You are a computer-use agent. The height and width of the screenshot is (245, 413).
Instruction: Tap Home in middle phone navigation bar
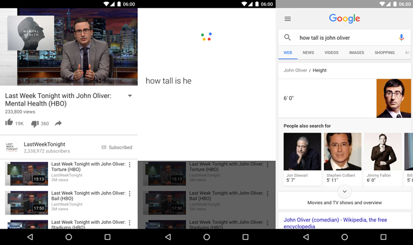click(206, 237)
